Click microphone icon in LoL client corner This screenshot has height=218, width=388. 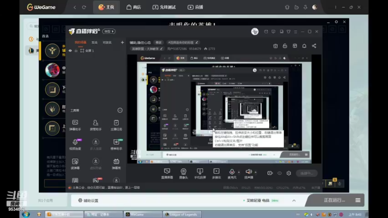(x=339, y=184)
